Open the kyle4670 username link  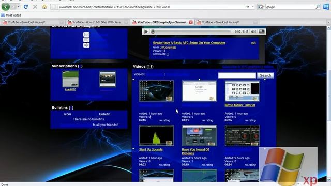(x=70, y=89)
